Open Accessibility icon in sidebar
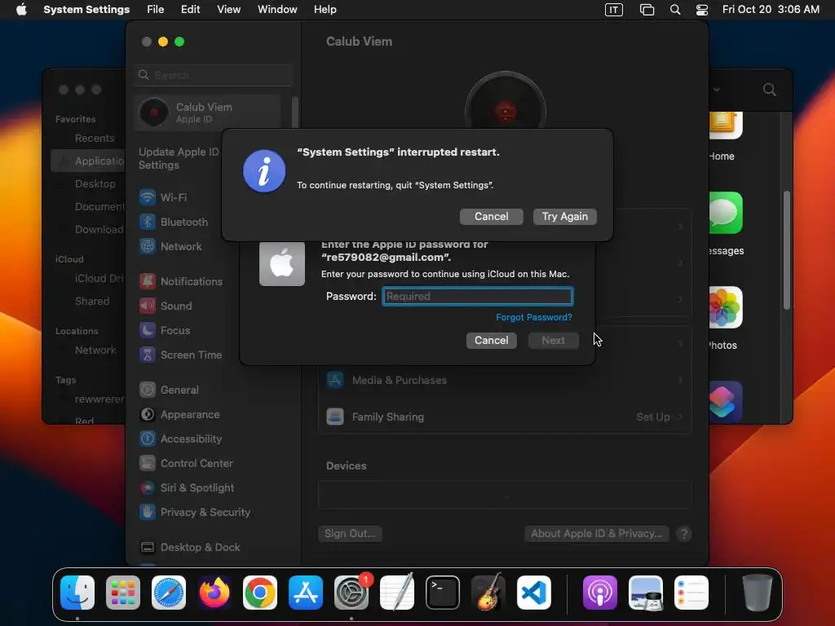835x626 pixels. 148,439
